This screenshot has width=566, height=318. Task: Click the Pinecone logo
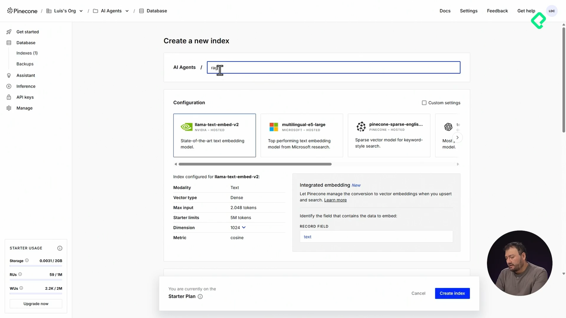[x=22, y=11]
